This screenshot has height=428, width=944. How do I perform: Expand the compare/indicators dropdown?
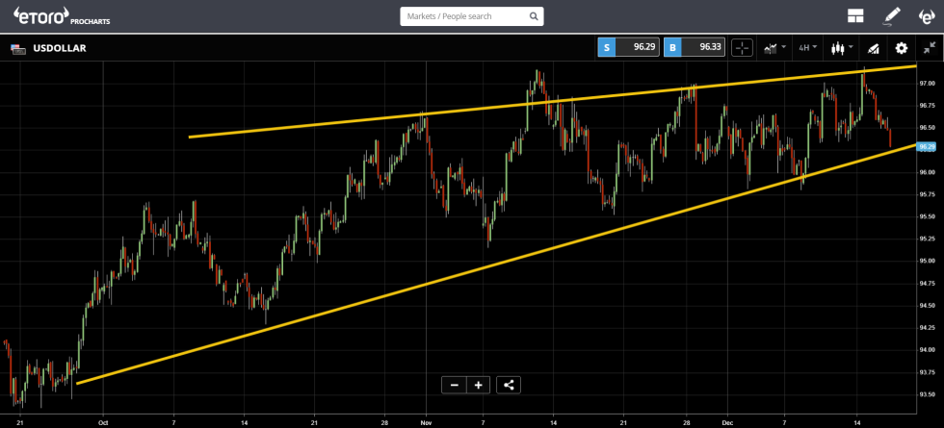coord(774,47)
